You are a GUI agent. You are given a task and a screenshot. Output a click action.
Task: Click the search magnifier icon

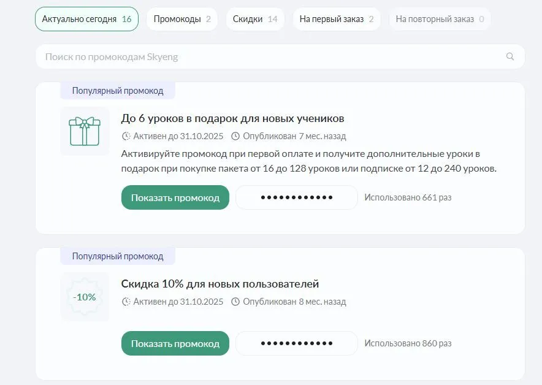tap(510, 56)
